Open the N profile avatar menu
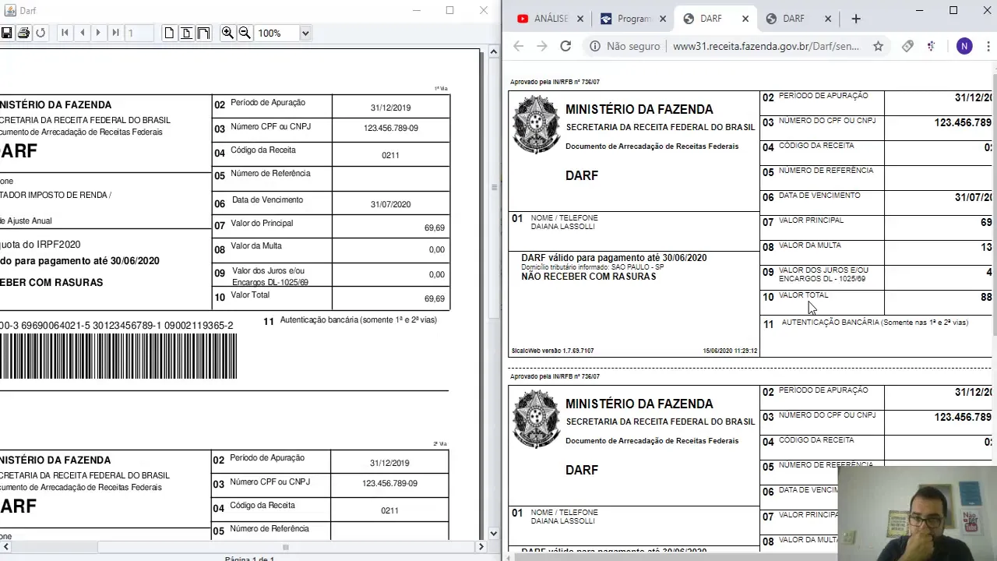This screenshot has height=561, width=997. (x=964, y=46)
